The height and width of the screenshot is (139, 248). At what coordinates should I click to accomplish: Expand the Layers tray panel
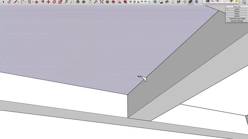237,9
